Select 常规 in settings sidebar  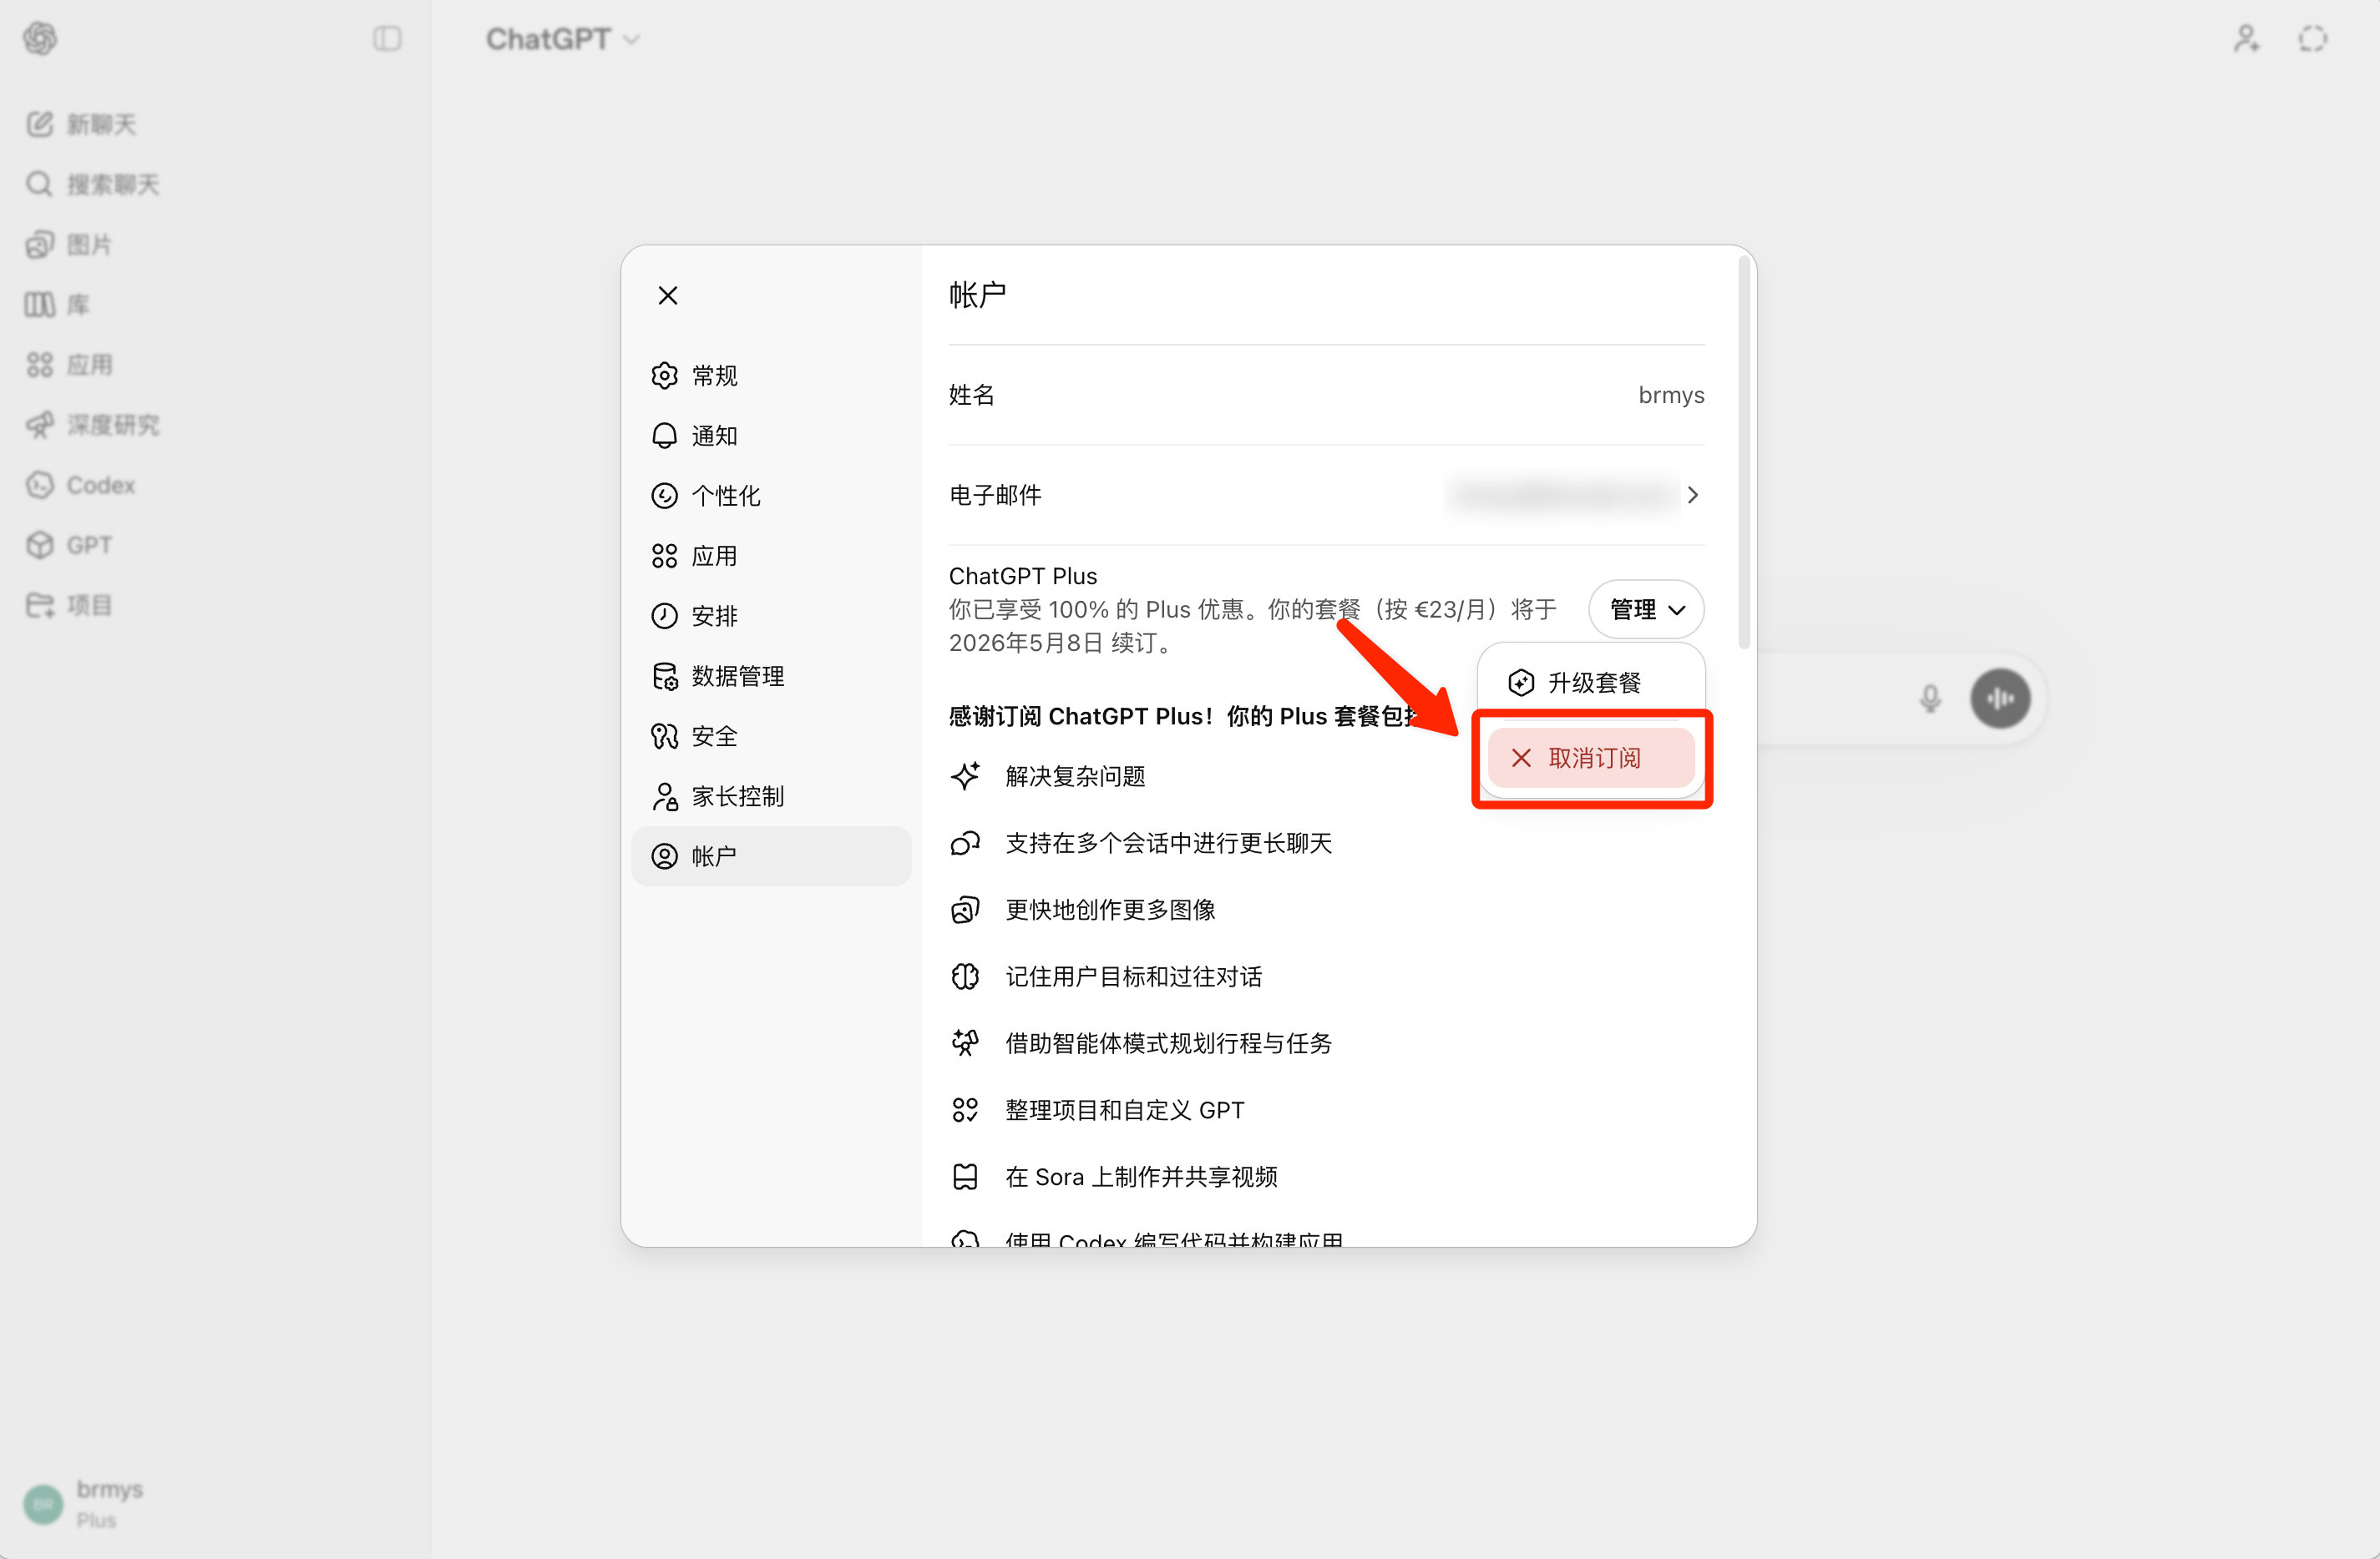(x=714, y=376)
